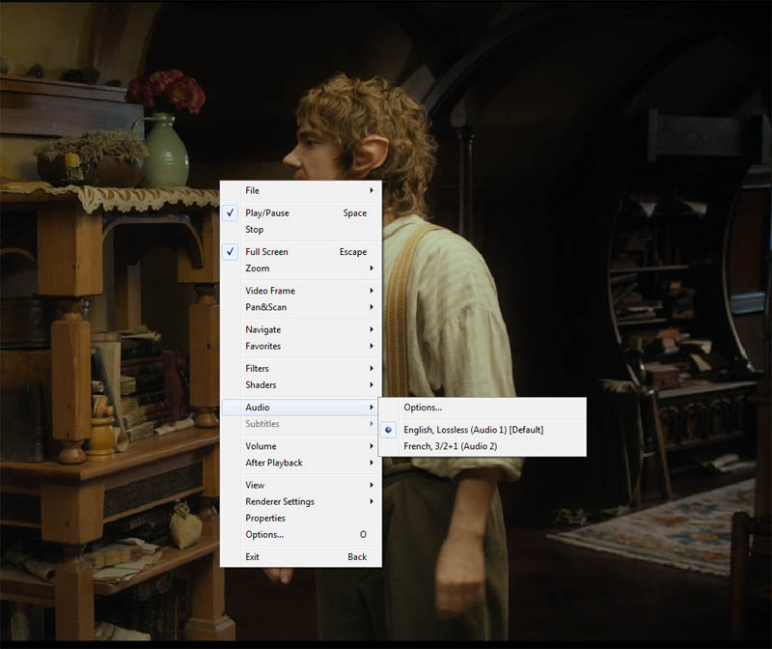Viewport: 772px width, 649px height.
Task: Expand arrow next to Video Frame
Action: 372,291
